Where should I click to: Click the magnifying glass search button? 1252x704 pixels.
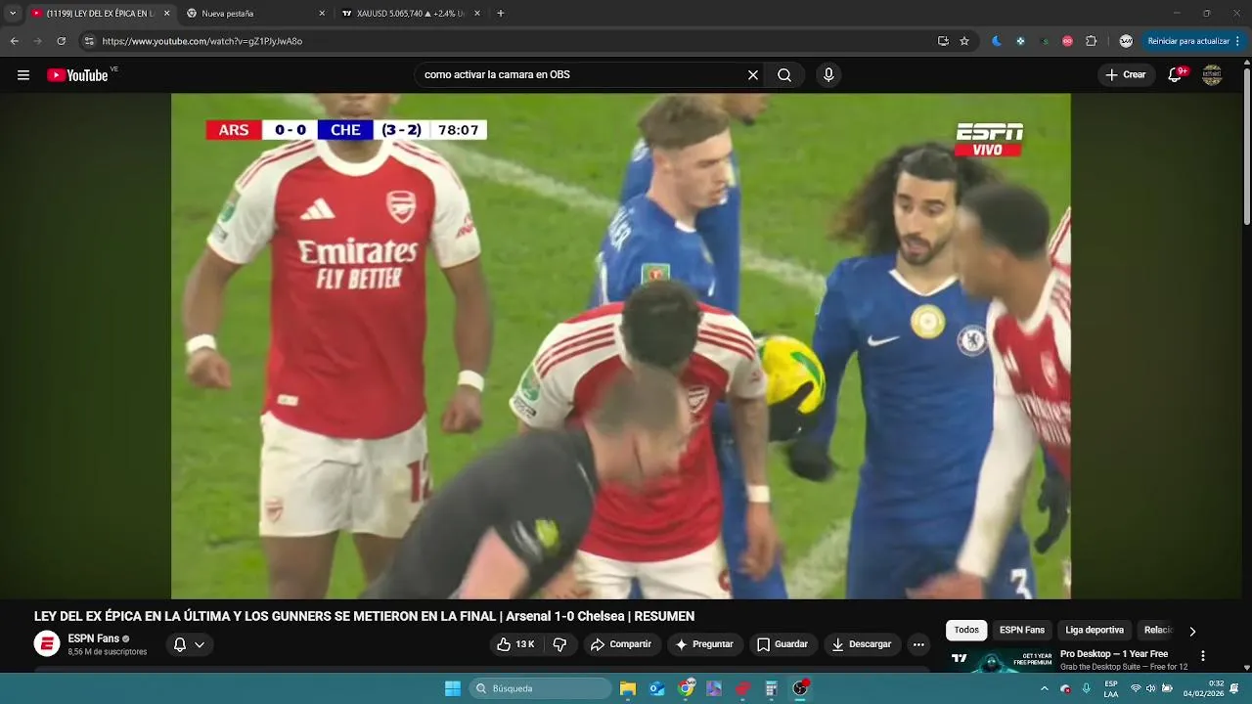click(x=784, y=75)
